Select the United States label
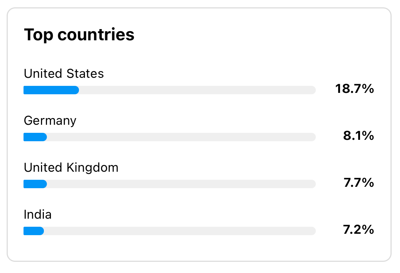 coord(64,74)
